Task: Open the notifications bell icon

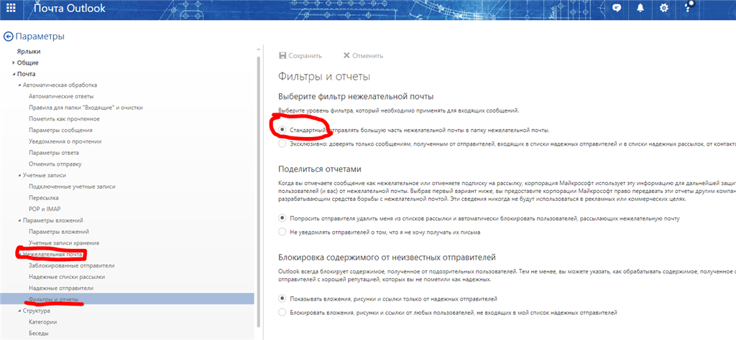Action: tap(640, 8)
